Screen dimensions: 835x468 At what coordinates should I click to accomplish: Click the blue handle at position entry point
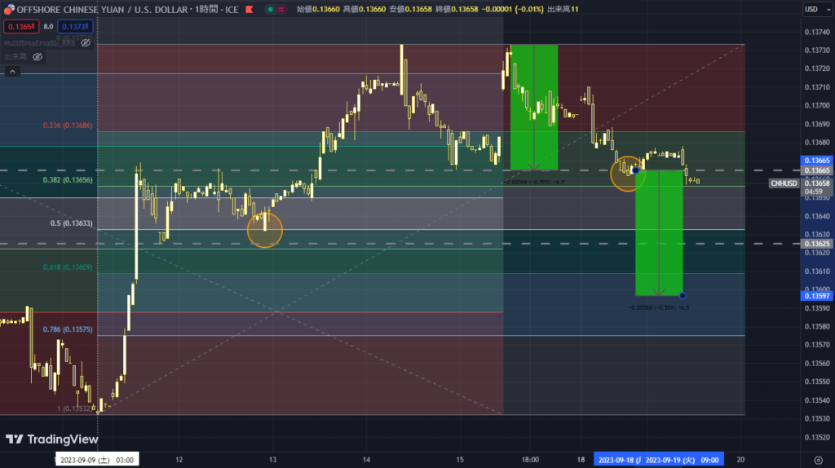[x=635, y=170]
